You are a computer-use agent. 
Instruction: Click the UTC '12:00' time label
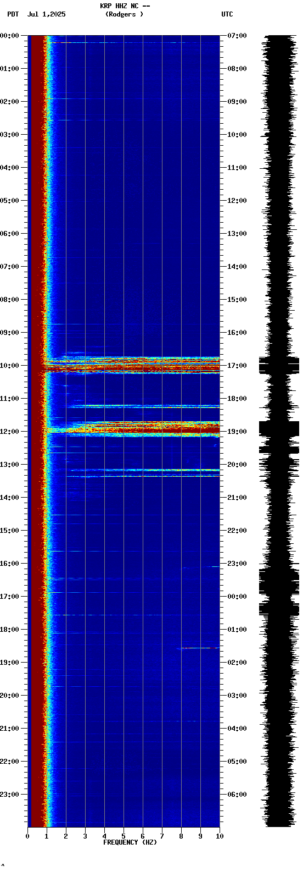(x=237, y=201)
